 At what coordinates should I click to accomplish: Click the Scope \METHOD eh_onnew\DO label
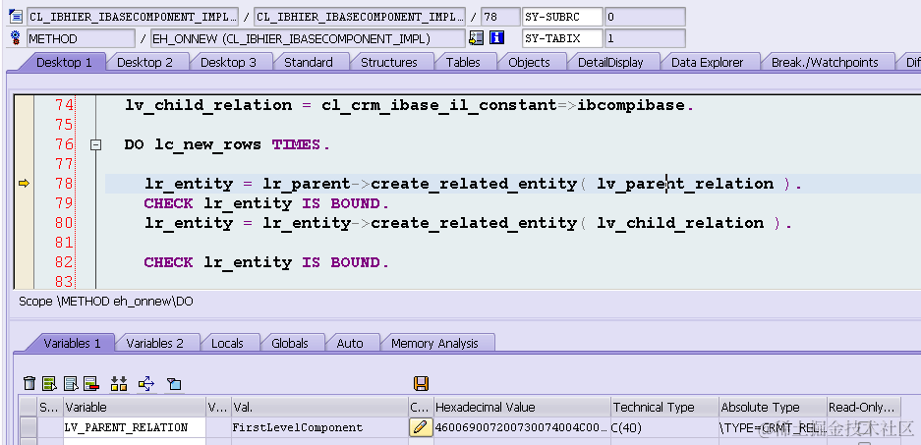click(106, 302)
